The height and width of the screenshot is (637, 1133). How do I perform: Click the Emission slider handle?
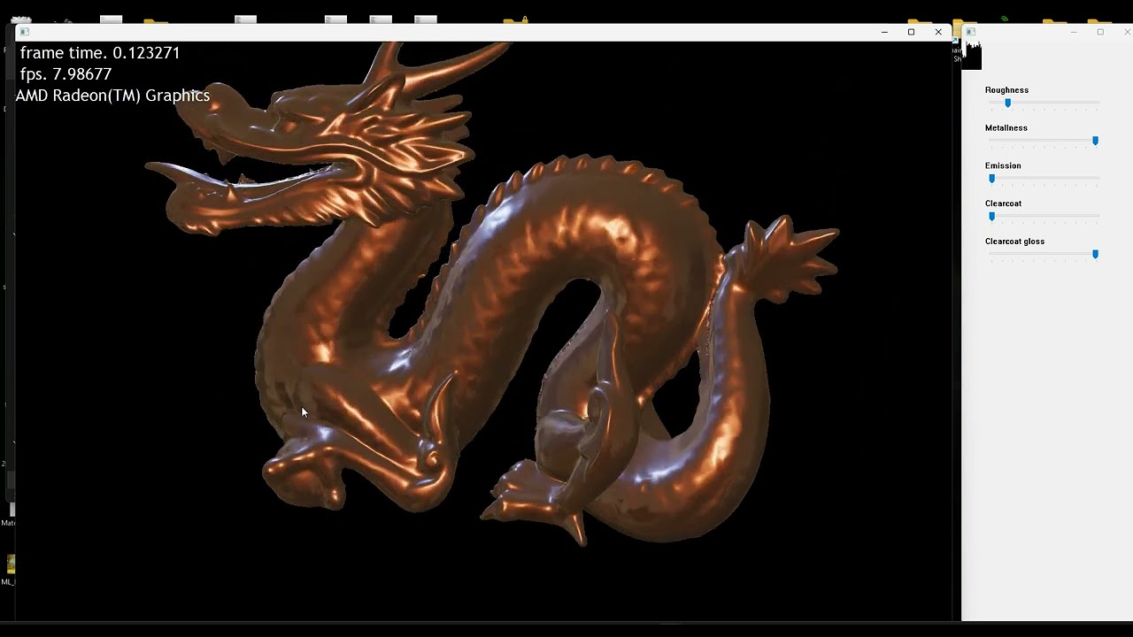tap(992, 179)
